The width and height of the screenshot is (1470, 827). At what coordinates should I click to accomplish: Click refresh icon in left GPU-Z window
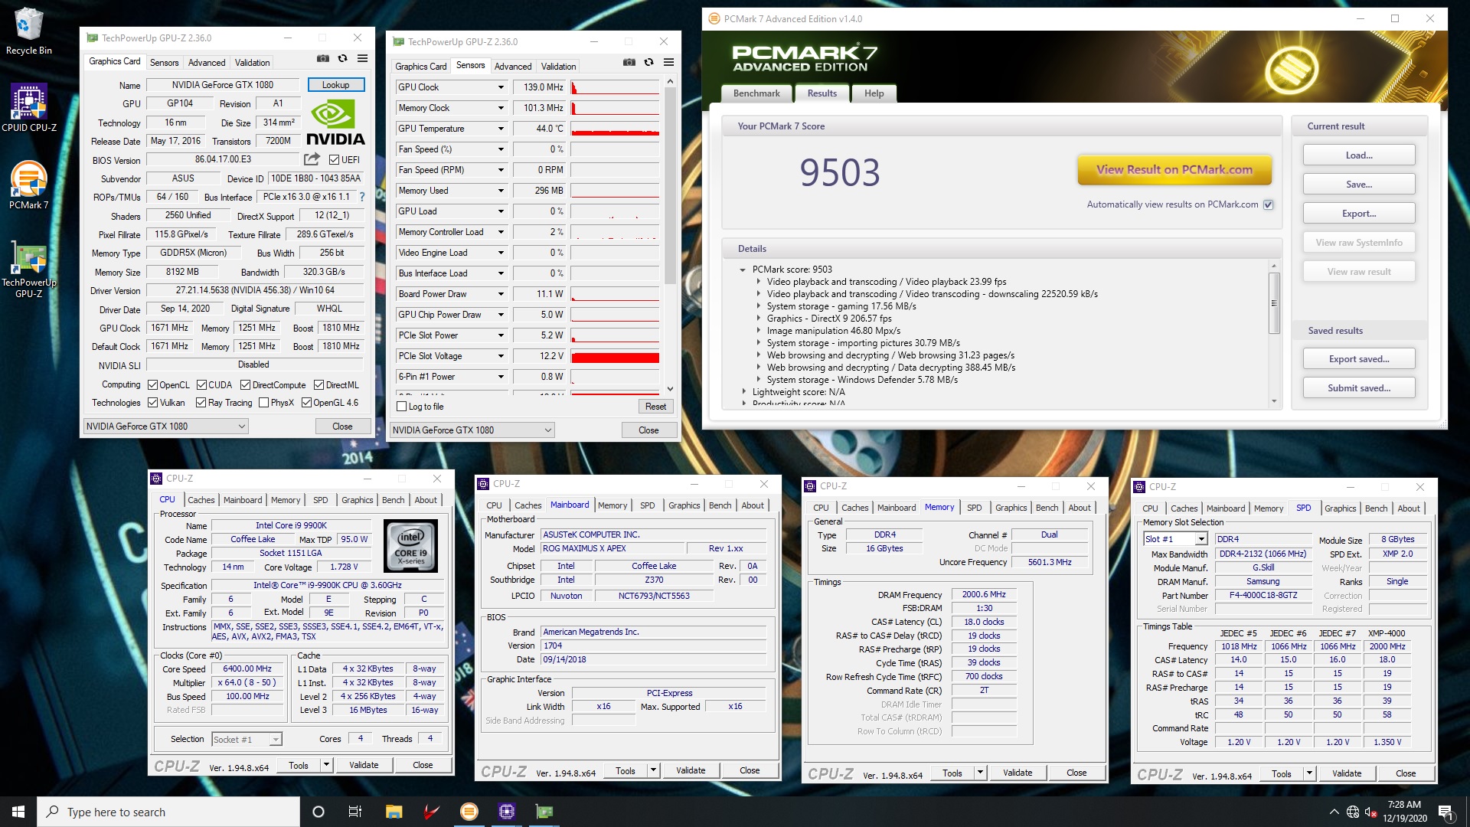[x=343, y=59]
